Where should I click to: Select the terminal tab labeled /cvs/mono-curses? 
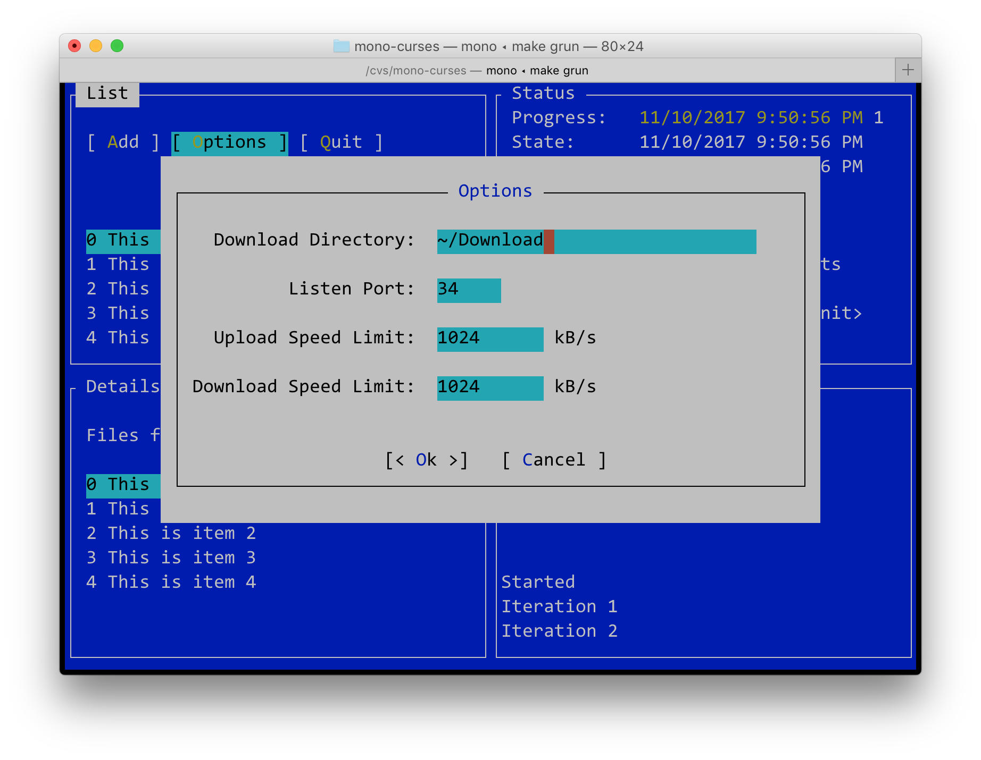pos(477,70)
